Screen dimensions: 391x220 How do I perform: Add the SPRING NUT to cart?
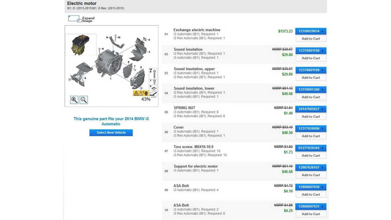click(x=311, y=116)
